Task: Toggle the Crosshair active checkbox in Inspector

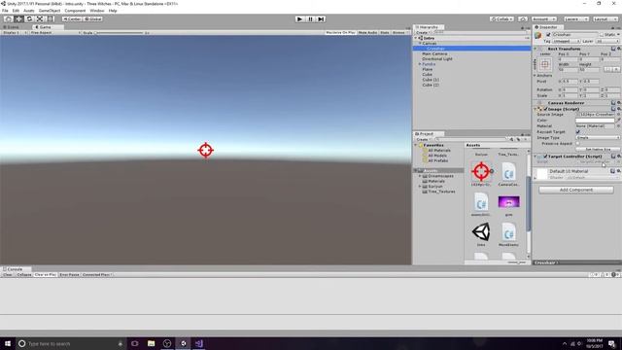Action: tap(548, 35)
